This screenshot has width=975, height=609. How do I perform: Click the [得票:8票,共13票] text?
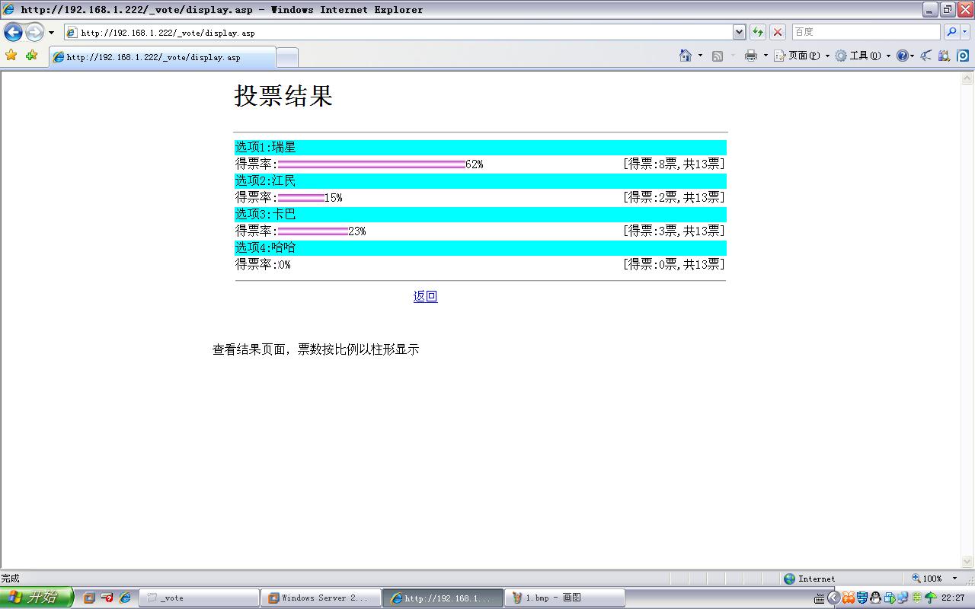(673, 164)
